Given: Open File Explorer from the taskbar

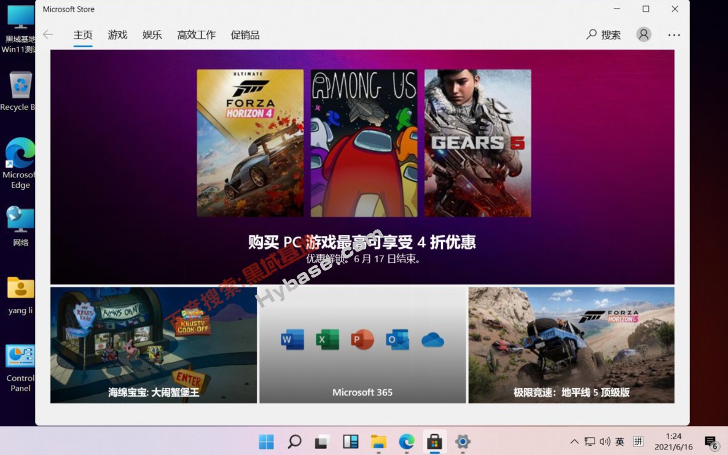Looking at the screenshot, I should click(x=378, y=441).
